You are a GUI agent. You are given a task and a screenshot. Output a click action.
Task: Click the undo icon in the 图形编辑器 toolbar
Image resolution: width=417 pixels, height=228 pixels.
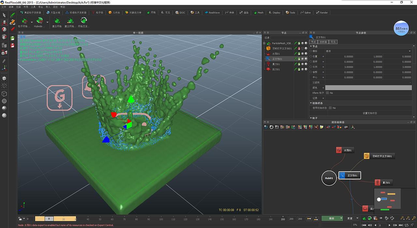coord(266,127)
